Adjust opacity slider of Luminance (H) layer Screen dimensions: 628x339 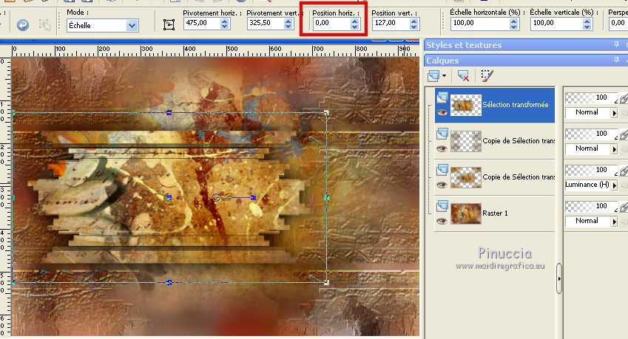coord(592,171)
